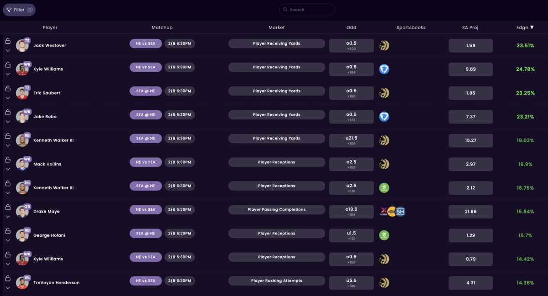The image size is (548, 296).
Task: Click the BetMGM lion icon in Jack Westover's row
Action: pos(384,46)
